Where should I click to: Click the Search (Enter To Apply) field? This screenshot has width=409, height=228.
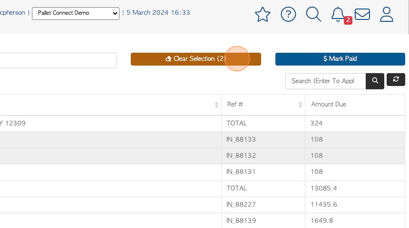tap(325, 81)
